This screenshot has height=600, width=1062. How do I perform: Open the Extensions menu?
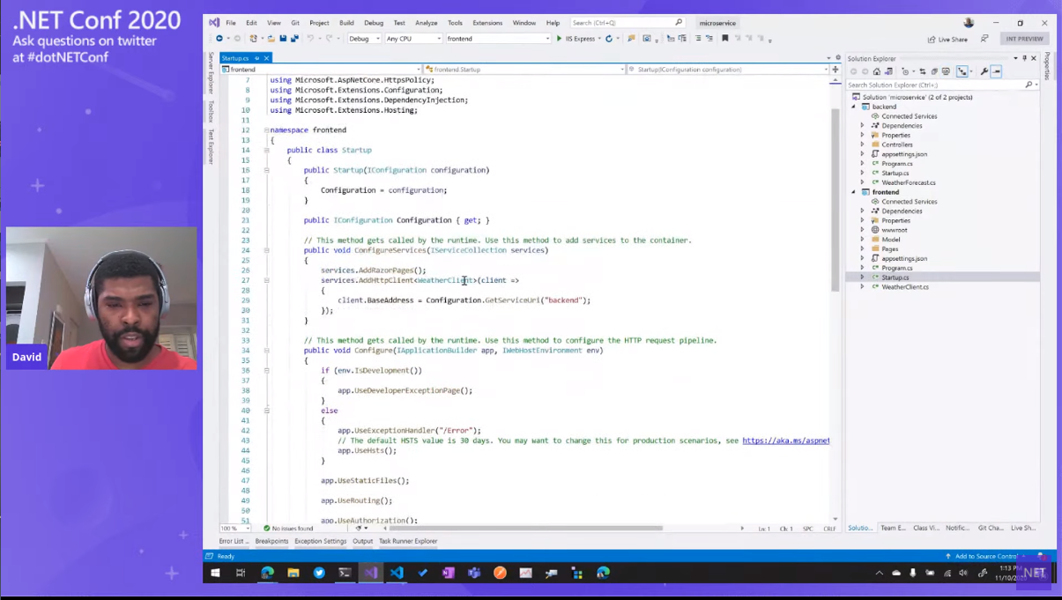click(486, 23)
